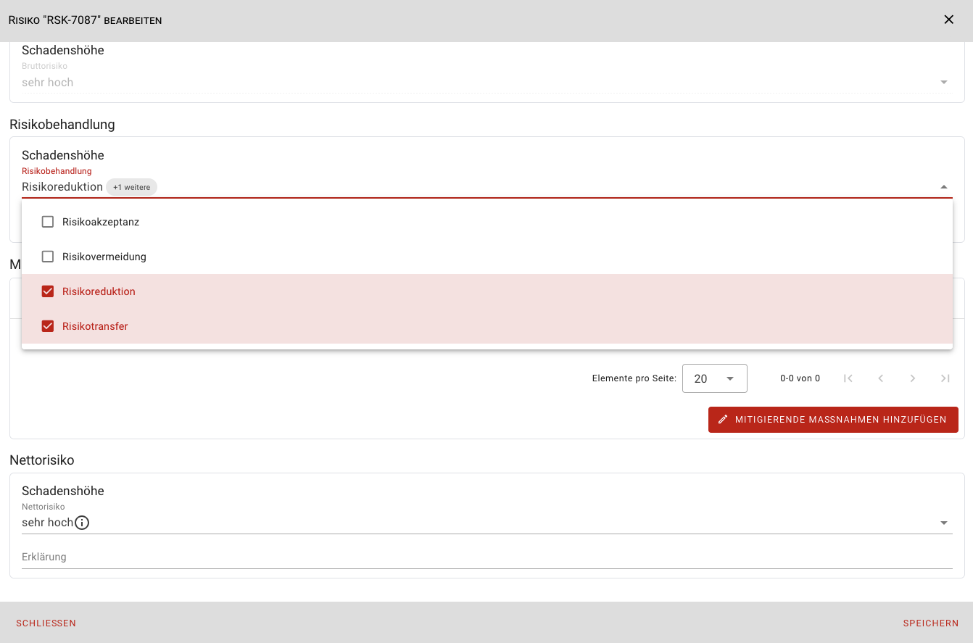Collapse the Risikobehandlung dropdown arrow
The width and height of the screenshot is (973, 643).
point(943,187)
